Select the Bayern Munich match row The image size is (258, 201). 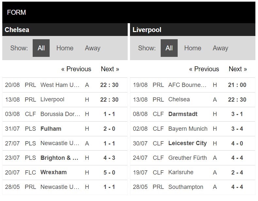(x=193, y=129)
